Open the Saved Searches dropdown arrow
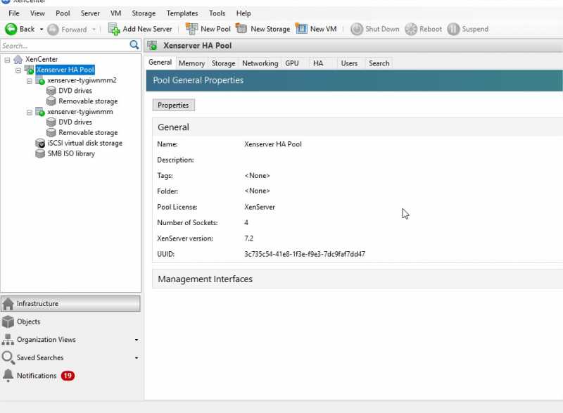Image resolution: width=563 pixels, height=413 pixels. 137,358
